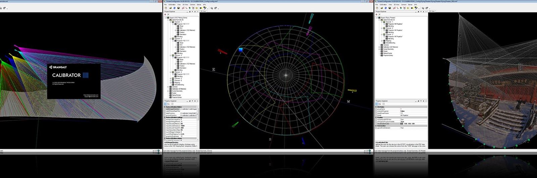Collapse VideoChannels (6) node in middle window

pos(168,20)
